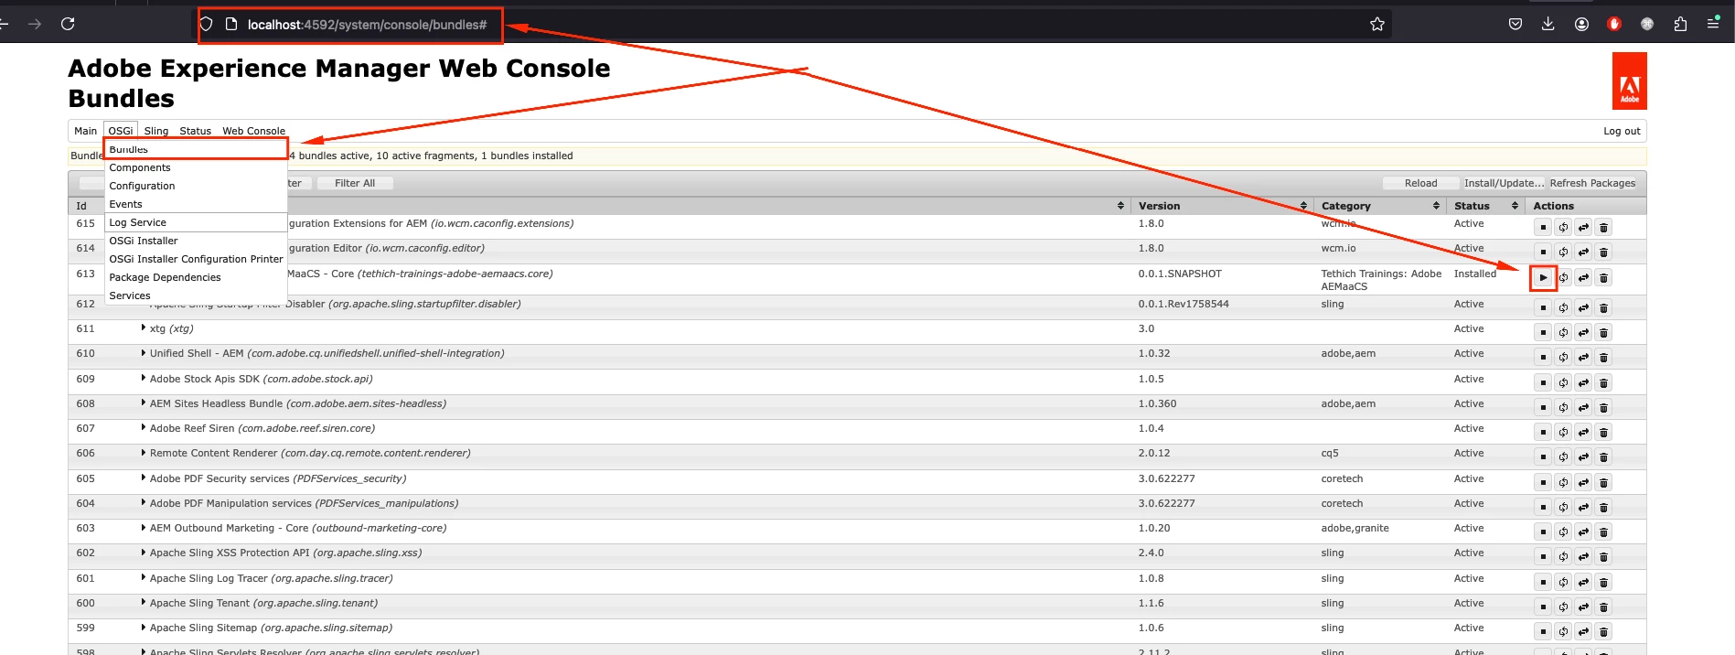1735x655 pixels.
Task: Stop bundle 612 Startup Filter Disabler
Action: (x=1543, y=307)
